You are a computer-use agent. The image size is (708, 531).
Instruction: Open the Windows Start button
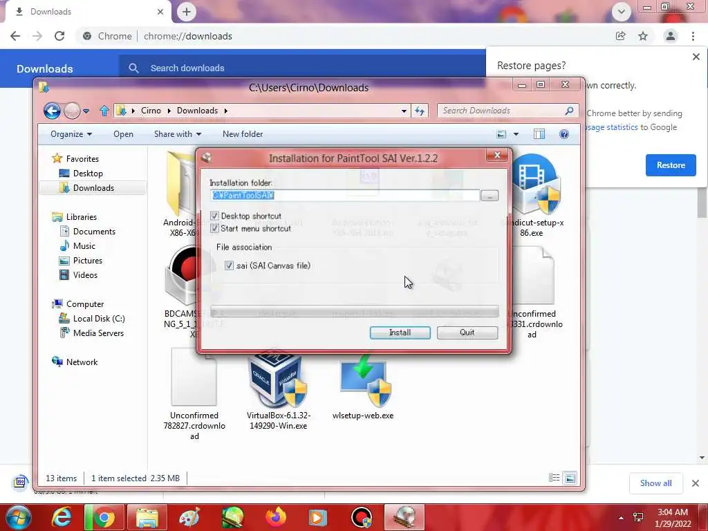point(19,517)
